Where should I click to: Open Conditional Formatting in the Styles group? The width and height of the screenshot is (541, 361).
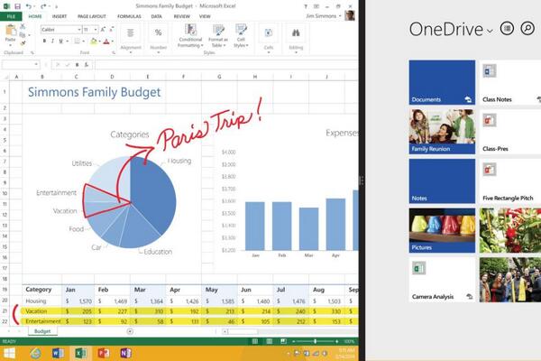point(190,35)
